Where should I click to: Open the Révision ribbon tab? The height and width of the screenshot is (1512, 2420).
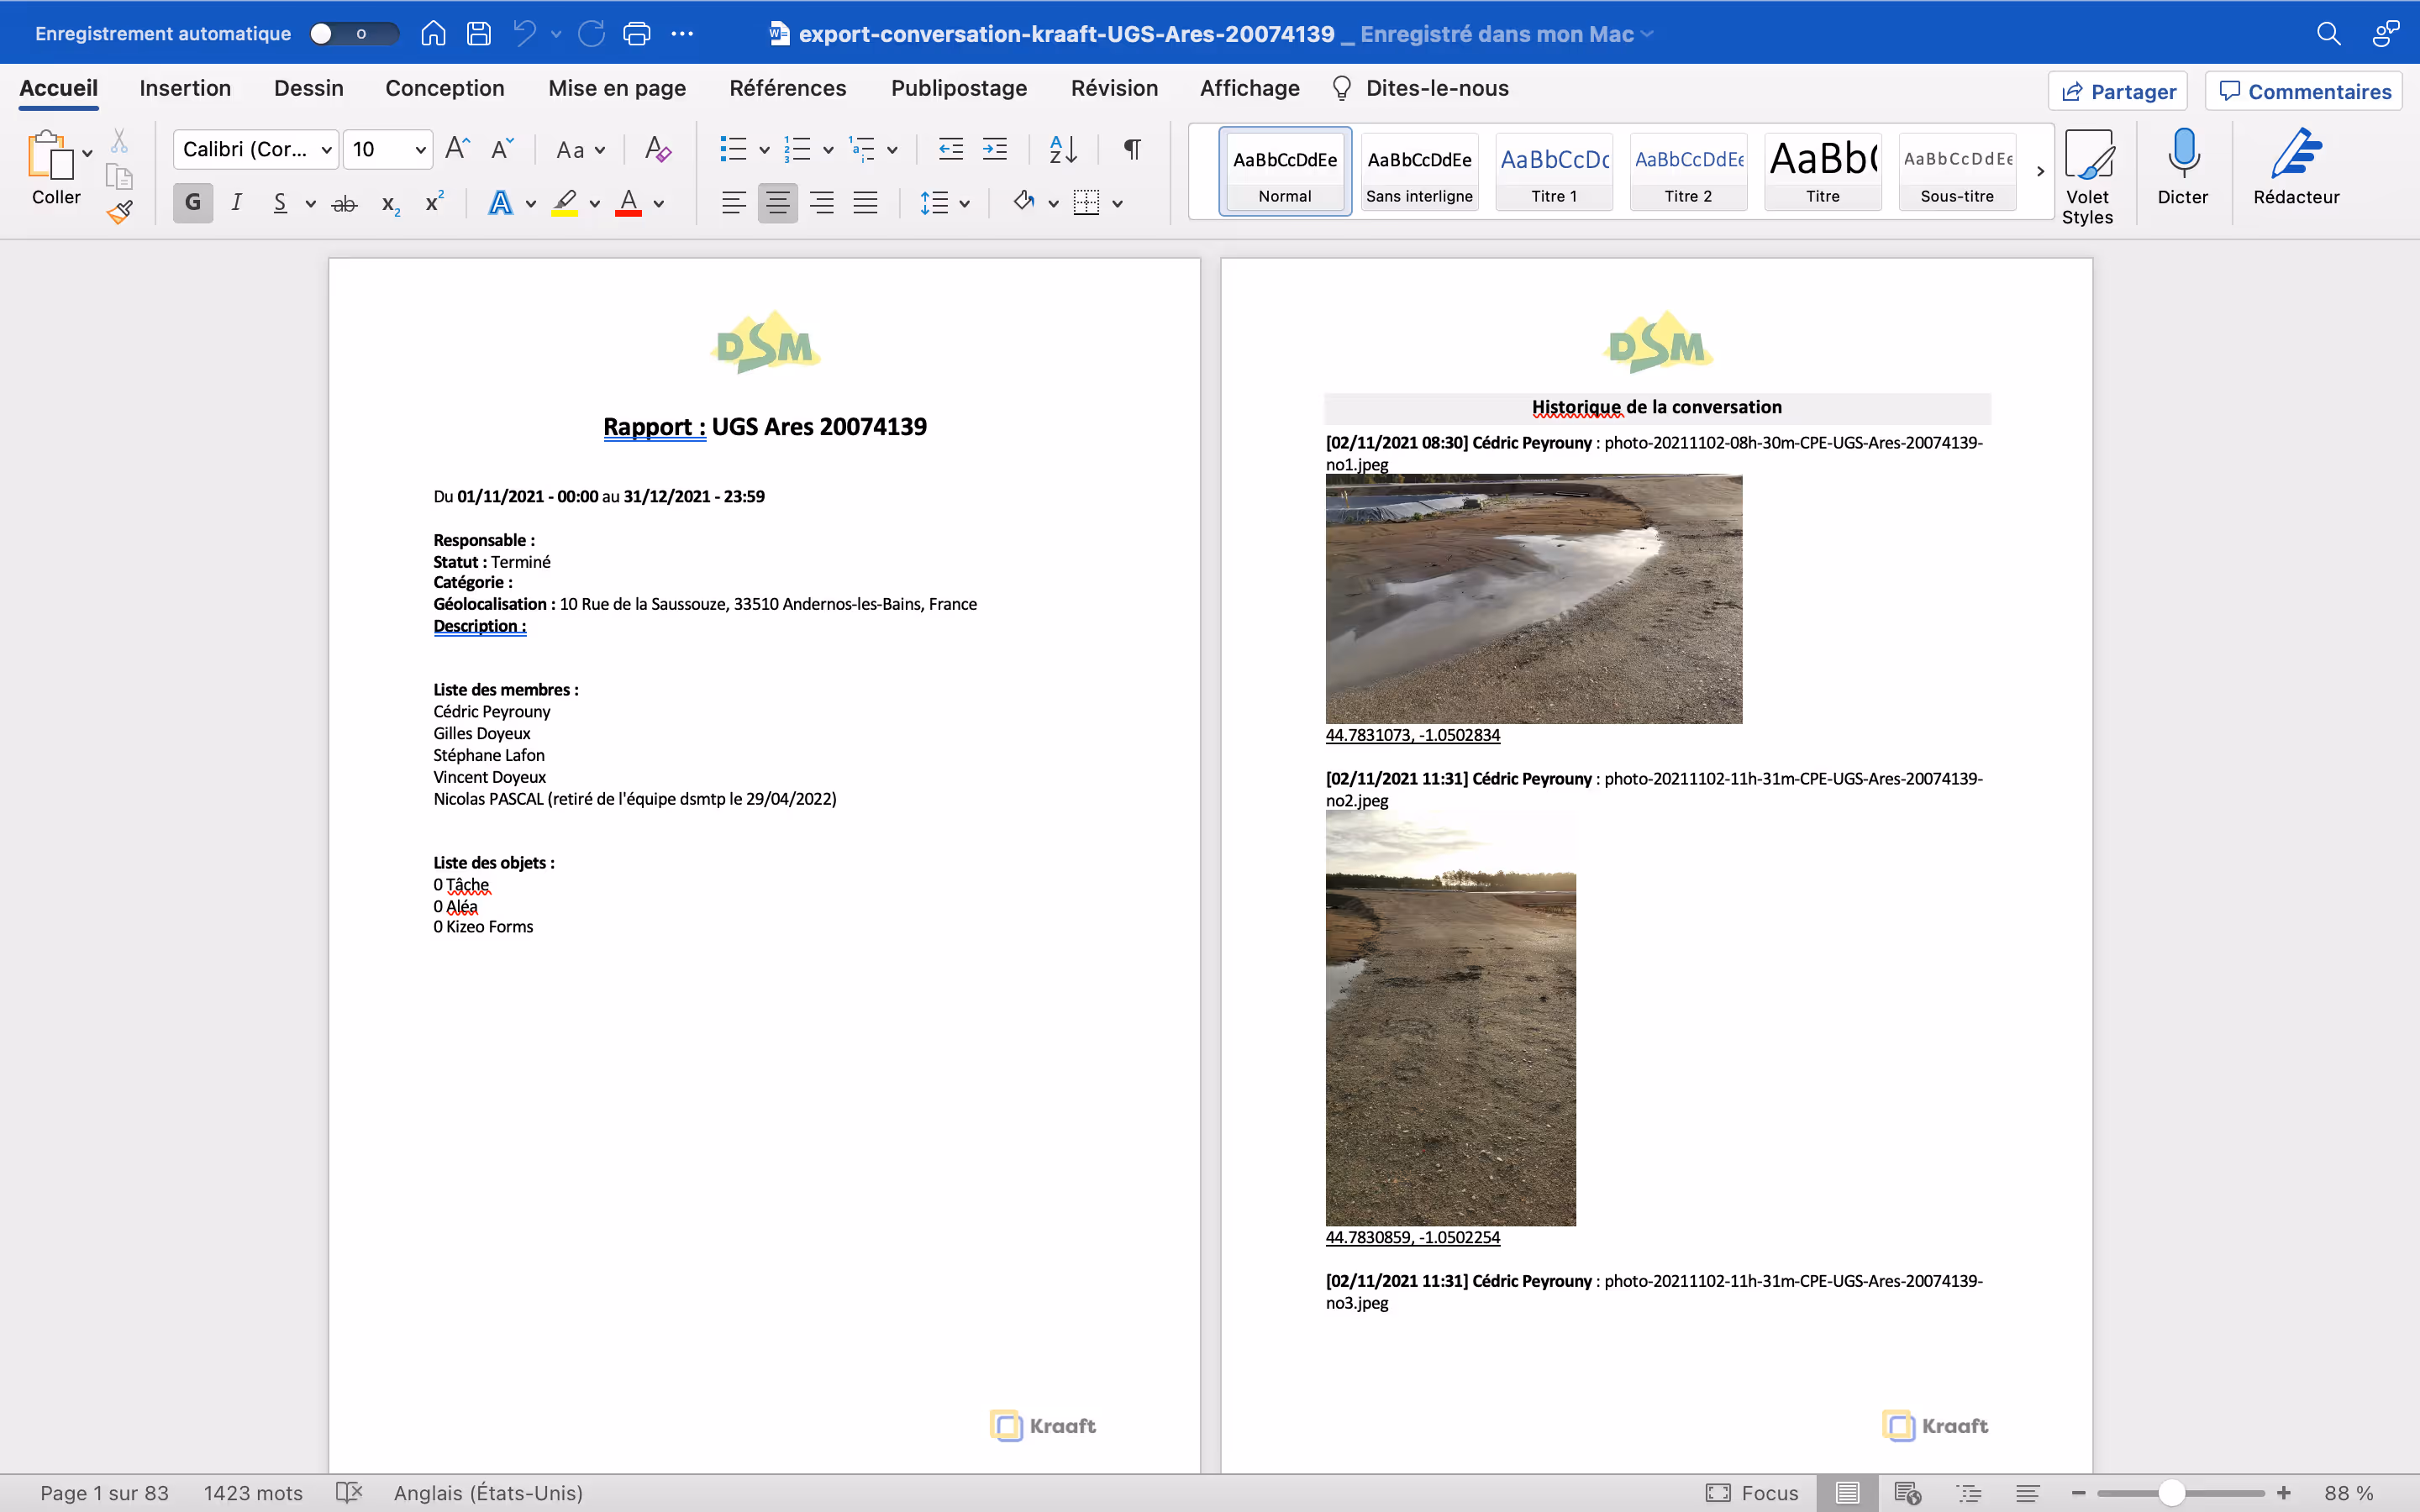[1114, 88]
